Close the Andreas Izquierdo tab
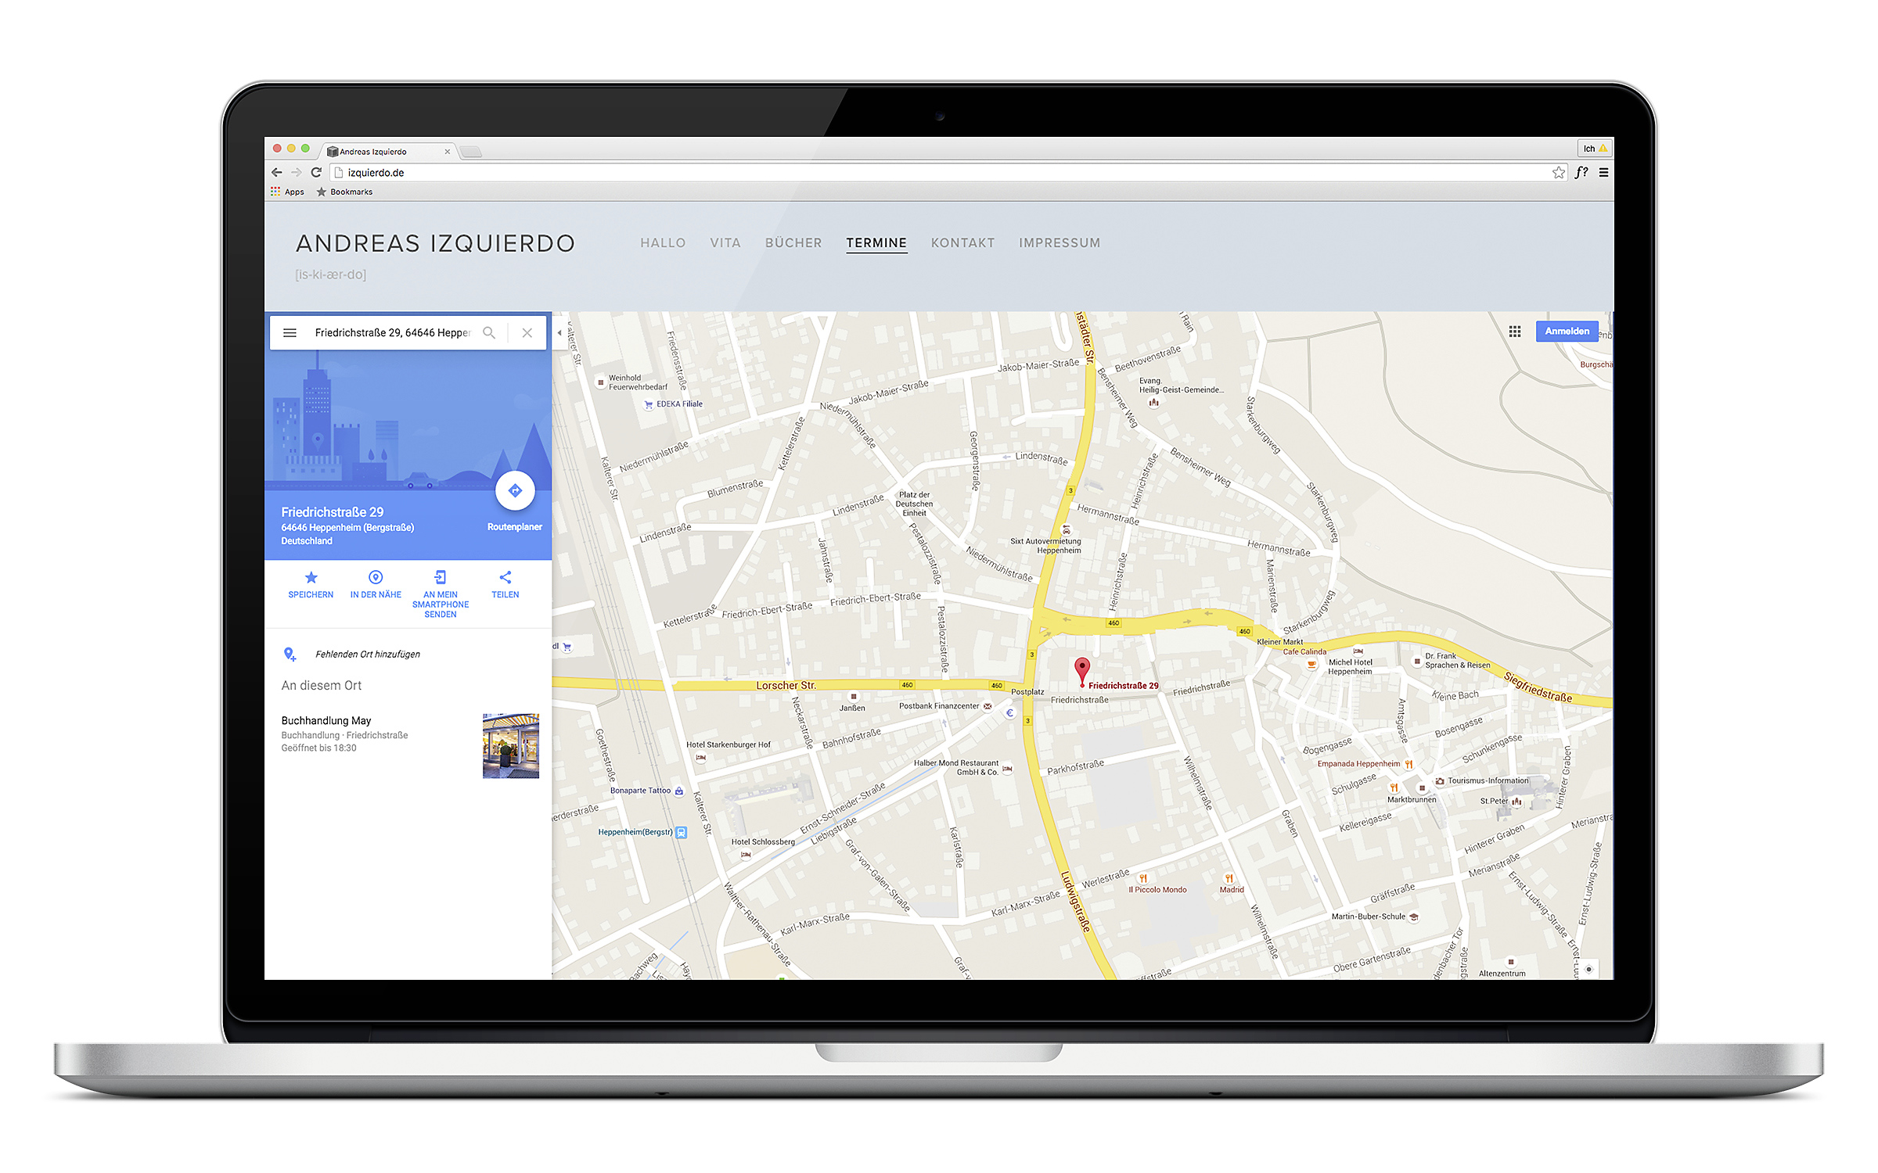 (448, 152)
